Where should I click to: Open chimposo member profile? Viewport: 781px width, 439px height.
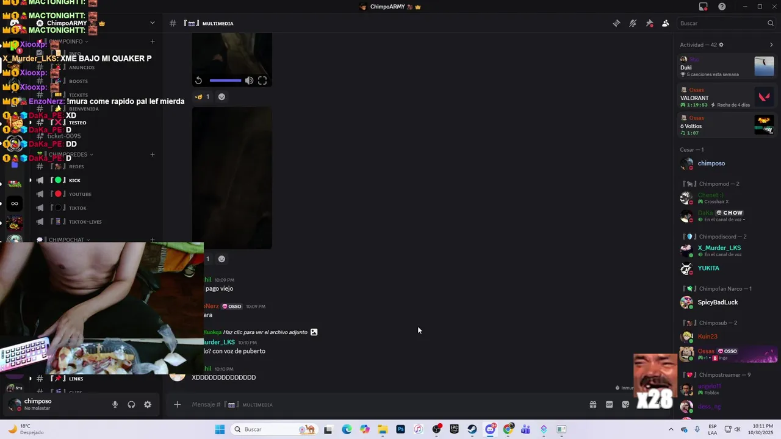(x=727, y=163)
